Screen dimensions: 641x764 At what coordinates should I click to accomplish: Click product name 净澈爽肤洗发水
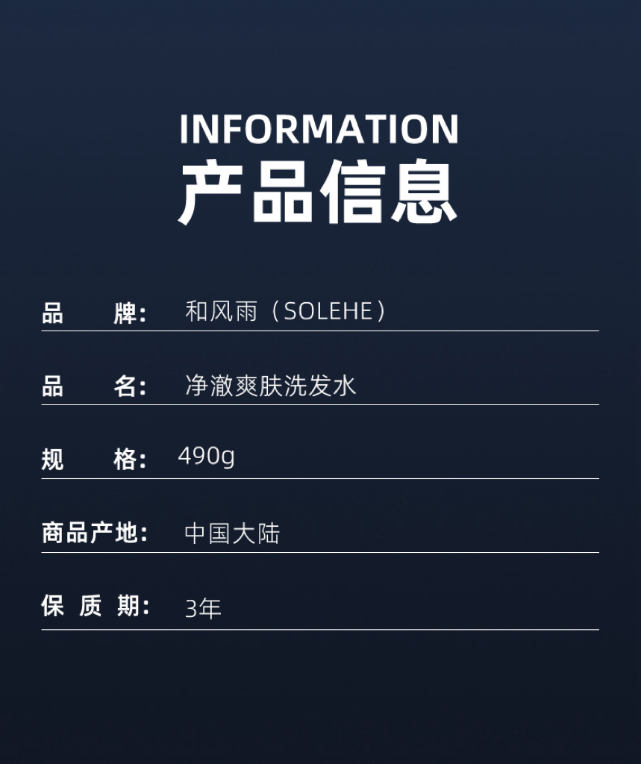click(271, 386)
